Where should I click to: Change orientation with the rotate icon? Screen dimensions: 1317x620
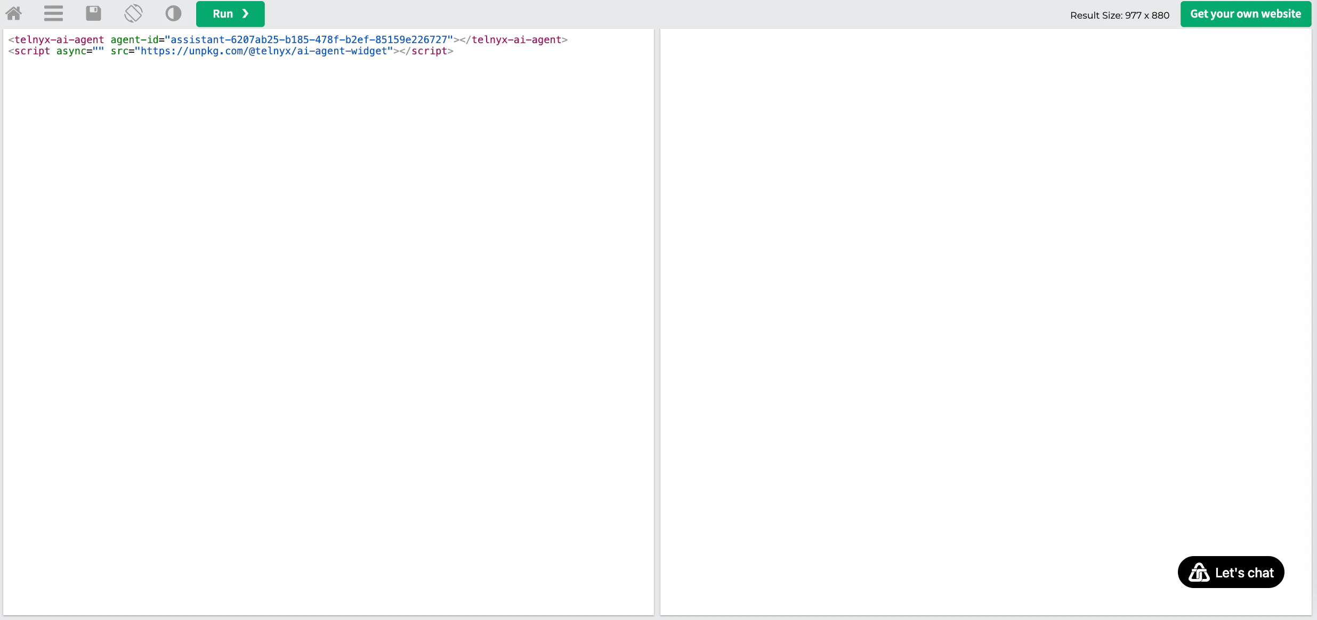click(x=133, y=13)
